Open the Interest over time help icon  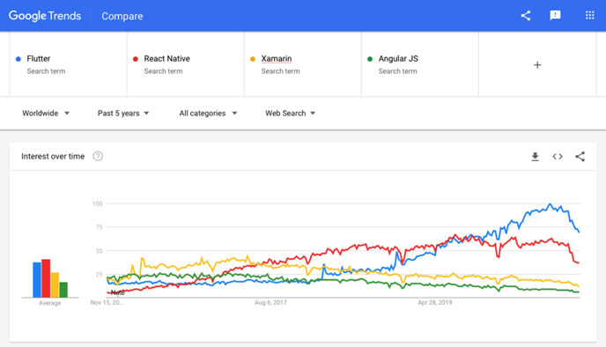coord(98,156)
